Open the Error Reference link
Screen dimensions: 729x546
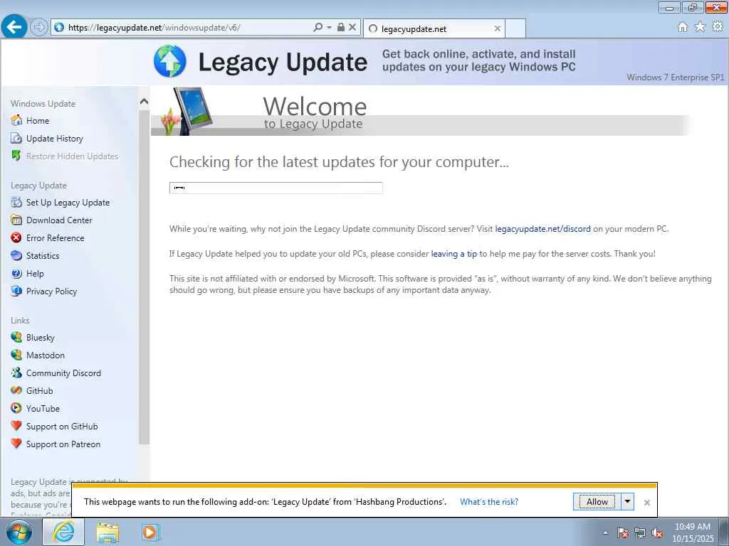[x=56, y=237]
